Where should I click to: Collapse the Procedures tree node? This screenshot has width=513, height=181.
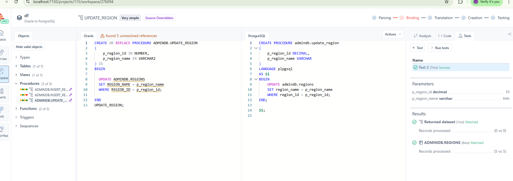[x=16, y=84]
